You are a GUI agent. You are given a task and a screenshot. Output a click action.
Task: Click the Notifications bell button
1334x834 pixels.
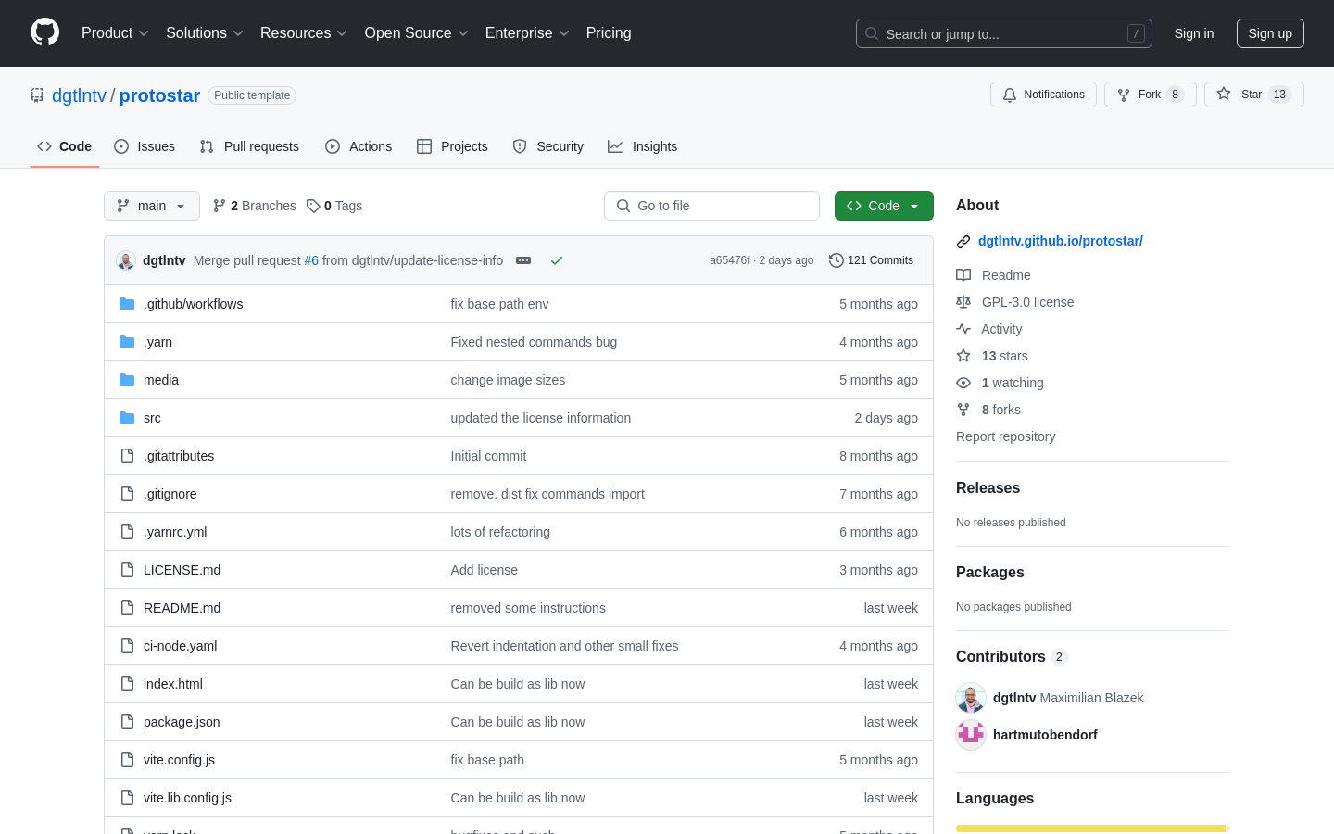pyautogui.click(x=1043, y=95)
